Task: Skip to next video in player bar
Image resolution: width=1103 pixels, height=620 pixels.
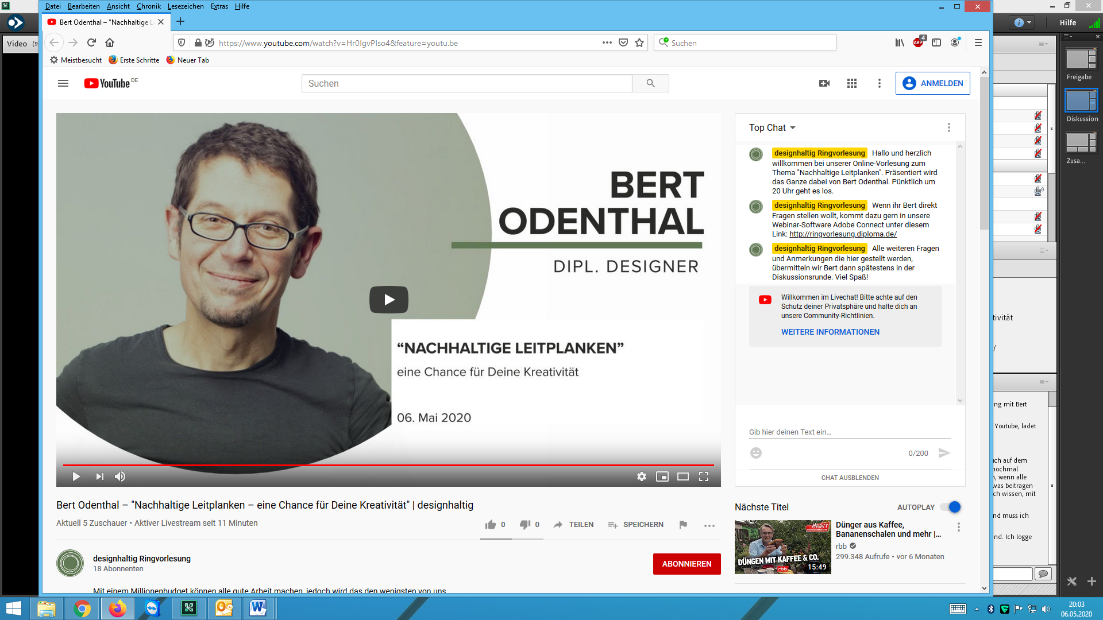Action: pyautogui.click(x=99, y=476)
